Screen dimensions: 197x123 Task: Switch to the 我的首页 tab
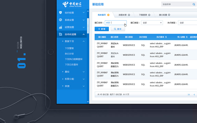pos(102,15)
